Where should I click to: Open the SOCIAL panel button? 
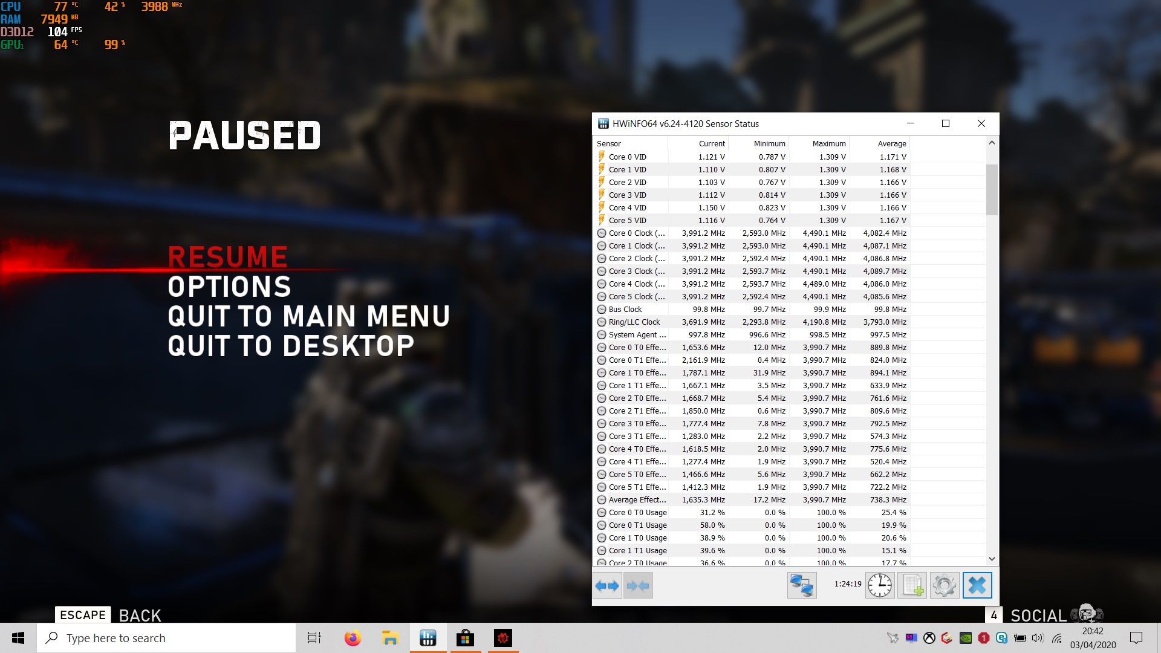pyautogui.click(x=1044, y=615)
